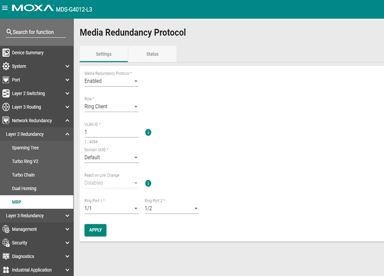Switch to the Settings tab
384x276 pixels.
pos(104,54)
